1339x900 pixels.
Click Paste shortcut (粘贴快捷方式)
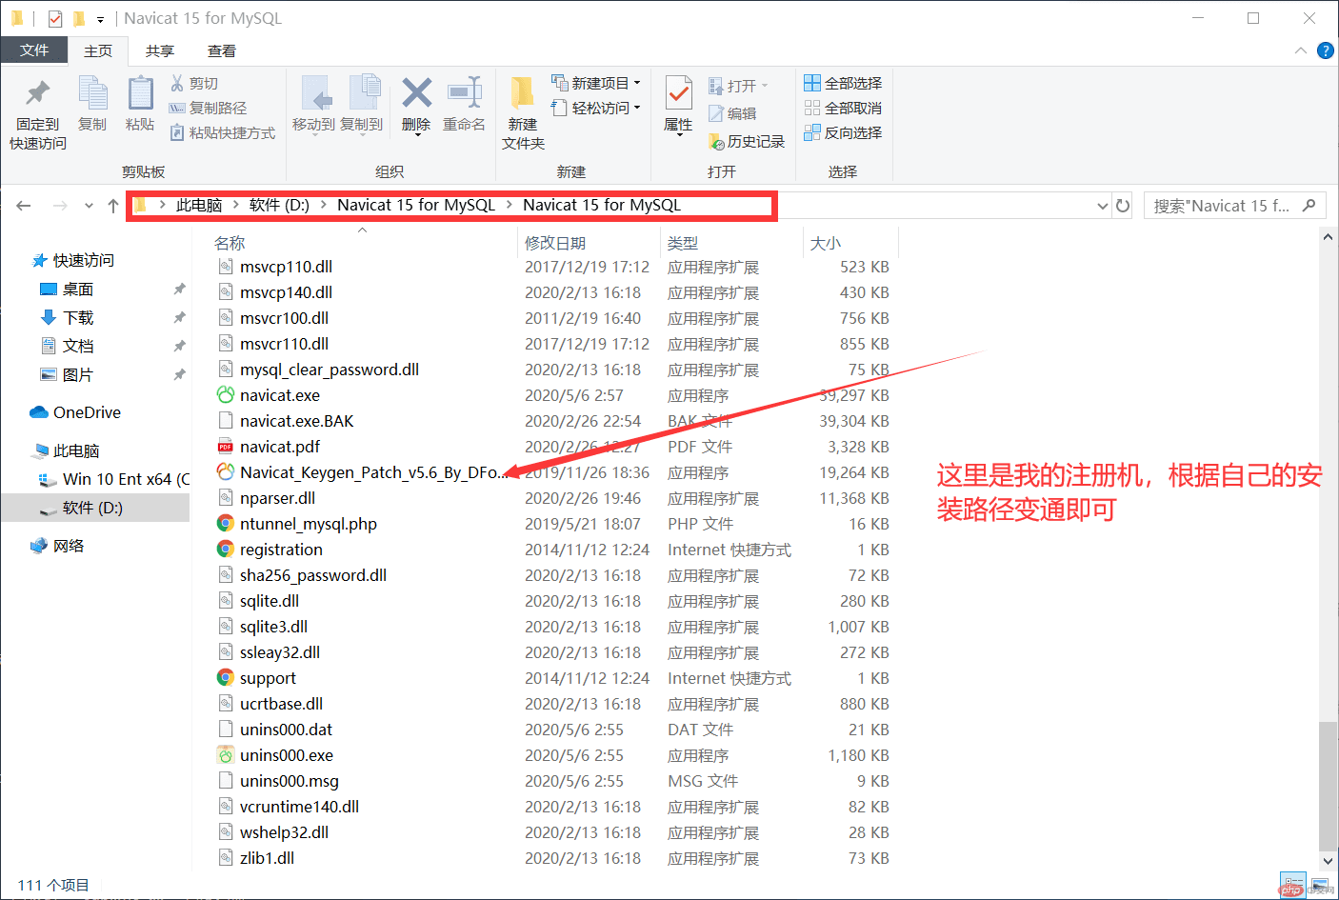click(x=222, y=132)
